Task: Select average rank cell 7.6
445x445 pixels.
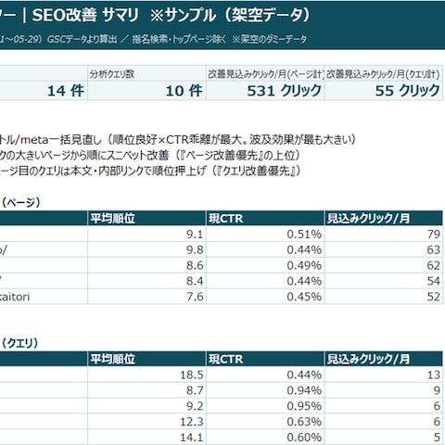Action: coord(146,297)
